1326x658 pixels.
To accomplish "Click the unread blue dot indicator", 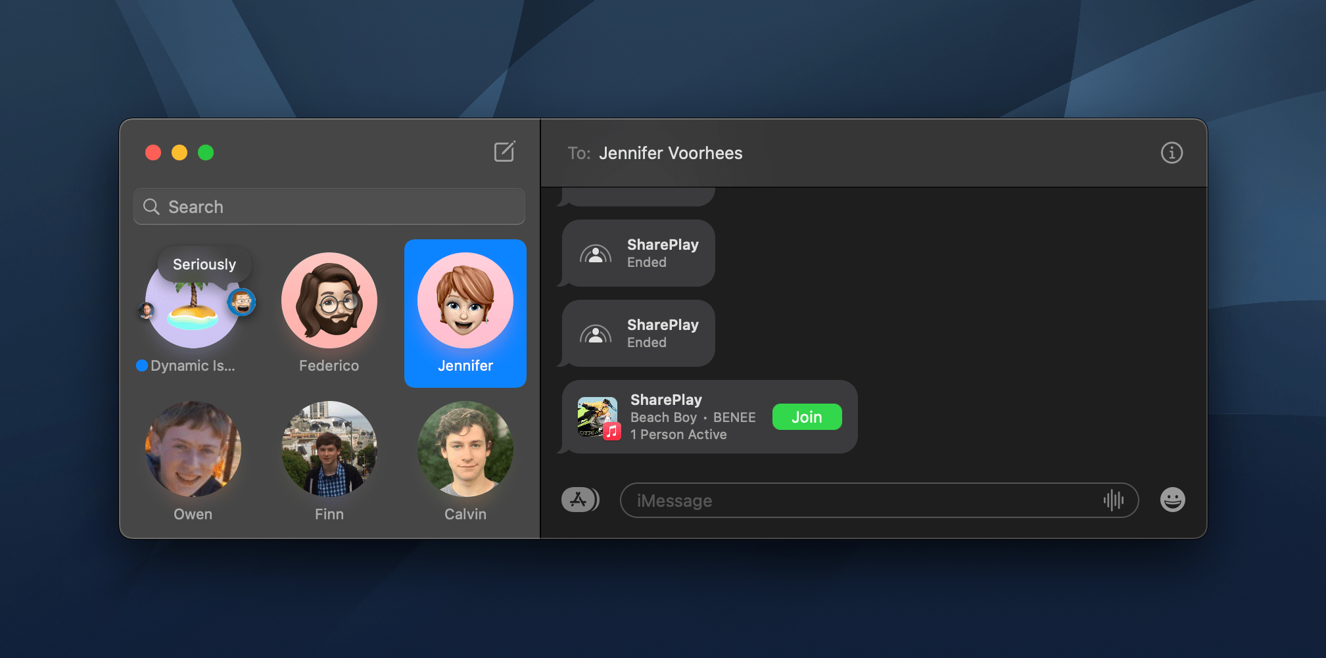I will [141, 365].
